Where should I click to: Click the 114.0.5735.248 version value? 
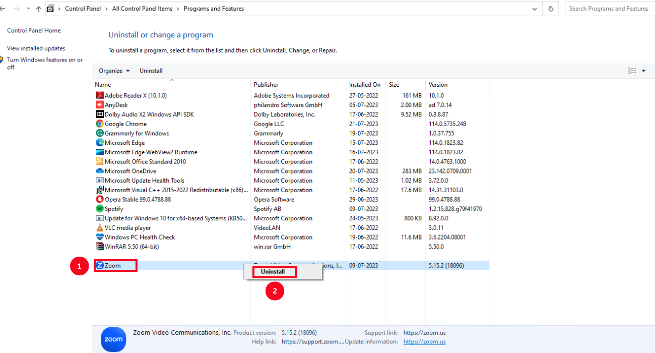pyautogui.click(x=447, y=124)
